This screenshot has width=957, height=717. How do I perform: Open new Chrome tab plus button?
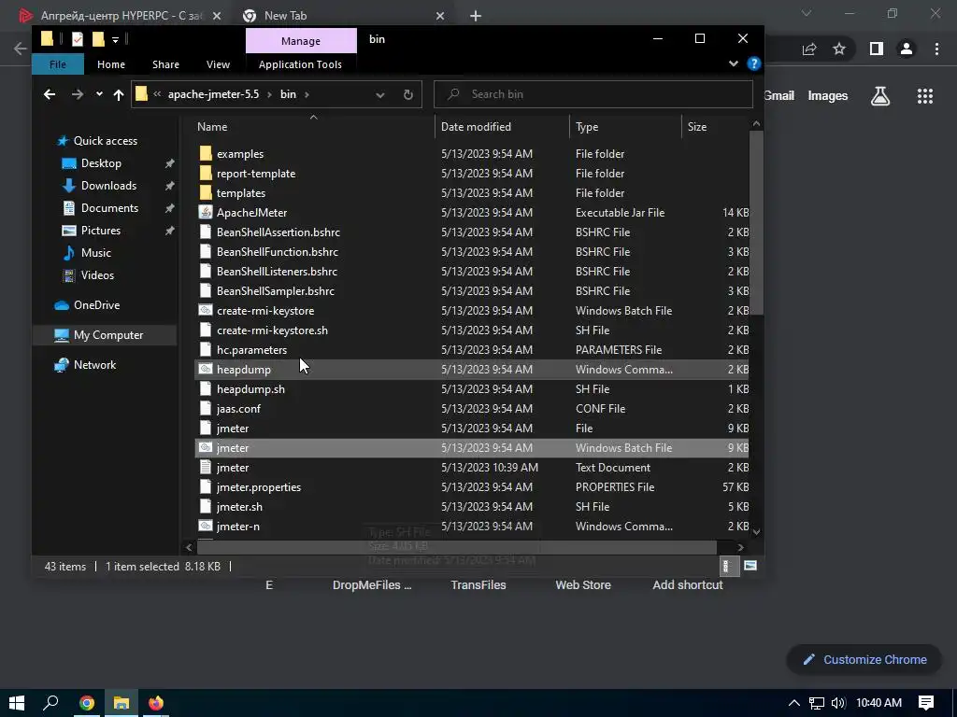(x=476, y=16)
